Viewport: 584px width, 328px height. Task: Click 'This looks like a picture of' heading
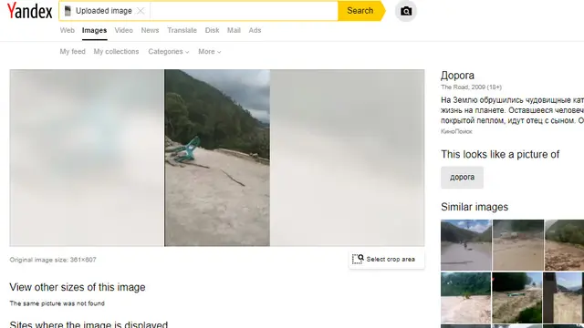click(x=500, y=154)
